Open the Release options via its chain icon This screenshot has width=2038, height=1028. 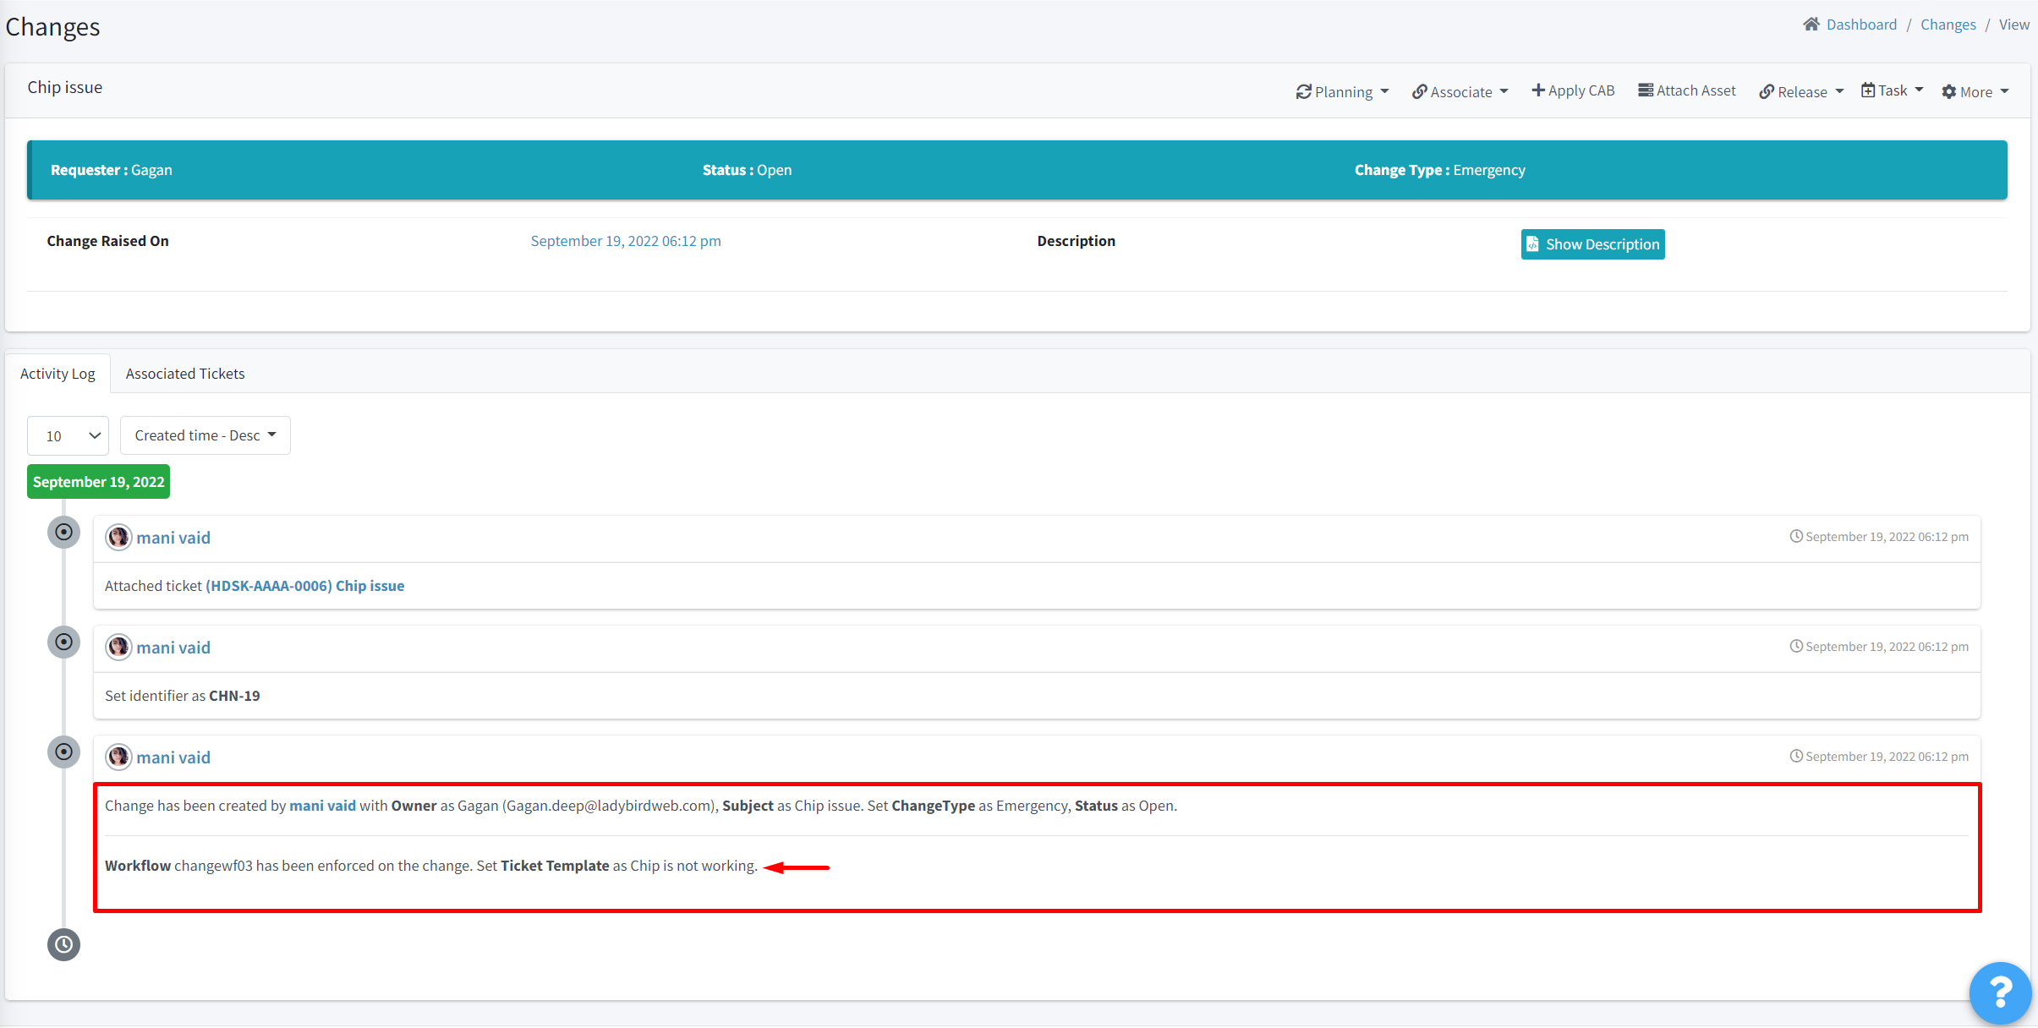coord(1768,91)
